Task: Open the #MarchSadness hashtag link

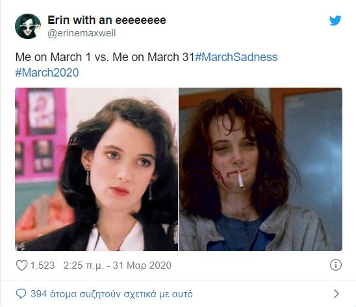Action: (236, 57)
